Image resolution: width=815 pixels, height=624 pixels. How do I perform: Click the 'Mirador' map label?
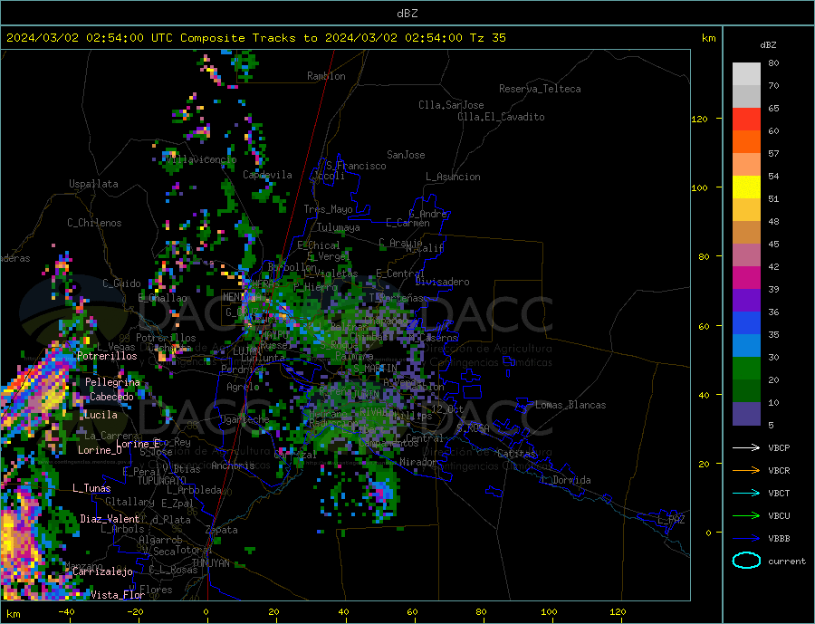[x=417, y=462]
